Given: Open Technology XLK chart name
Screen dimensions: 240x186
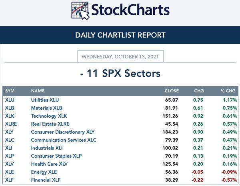Looking at the screenshot, I should [49, 116].
